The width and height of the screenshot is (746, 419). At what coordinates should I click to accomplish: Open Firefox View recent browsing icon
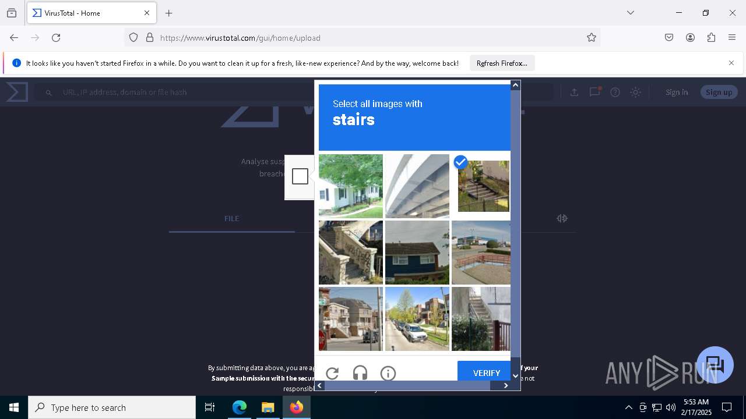coord(12,13)
